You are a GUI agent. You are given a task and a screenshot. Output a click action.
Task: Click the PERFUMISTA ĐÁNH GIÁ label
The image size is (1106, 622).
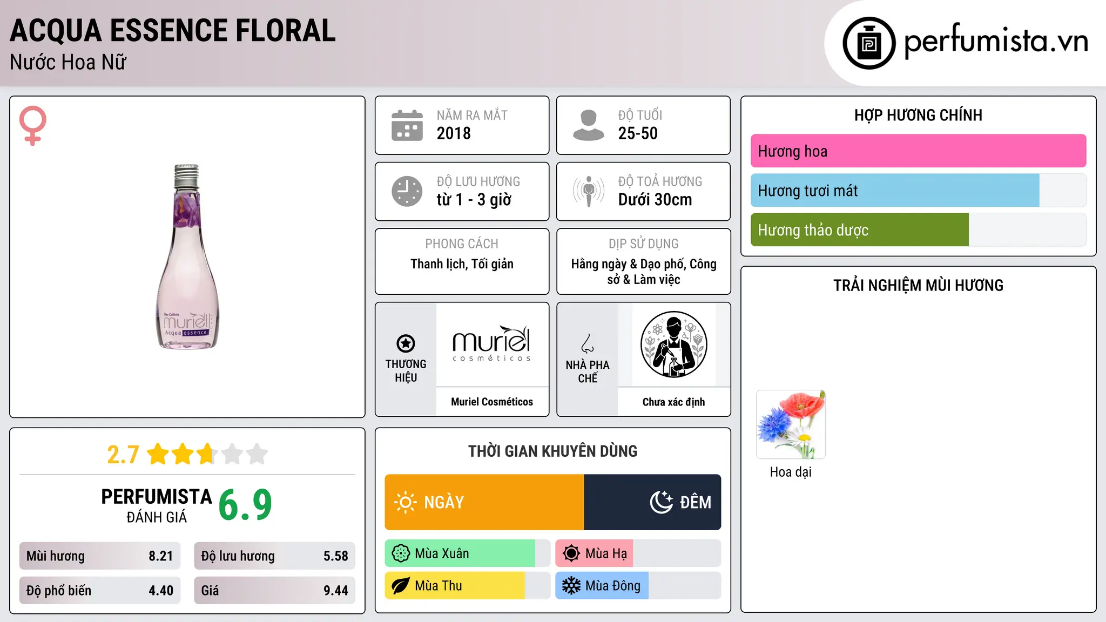pos(157,505)
